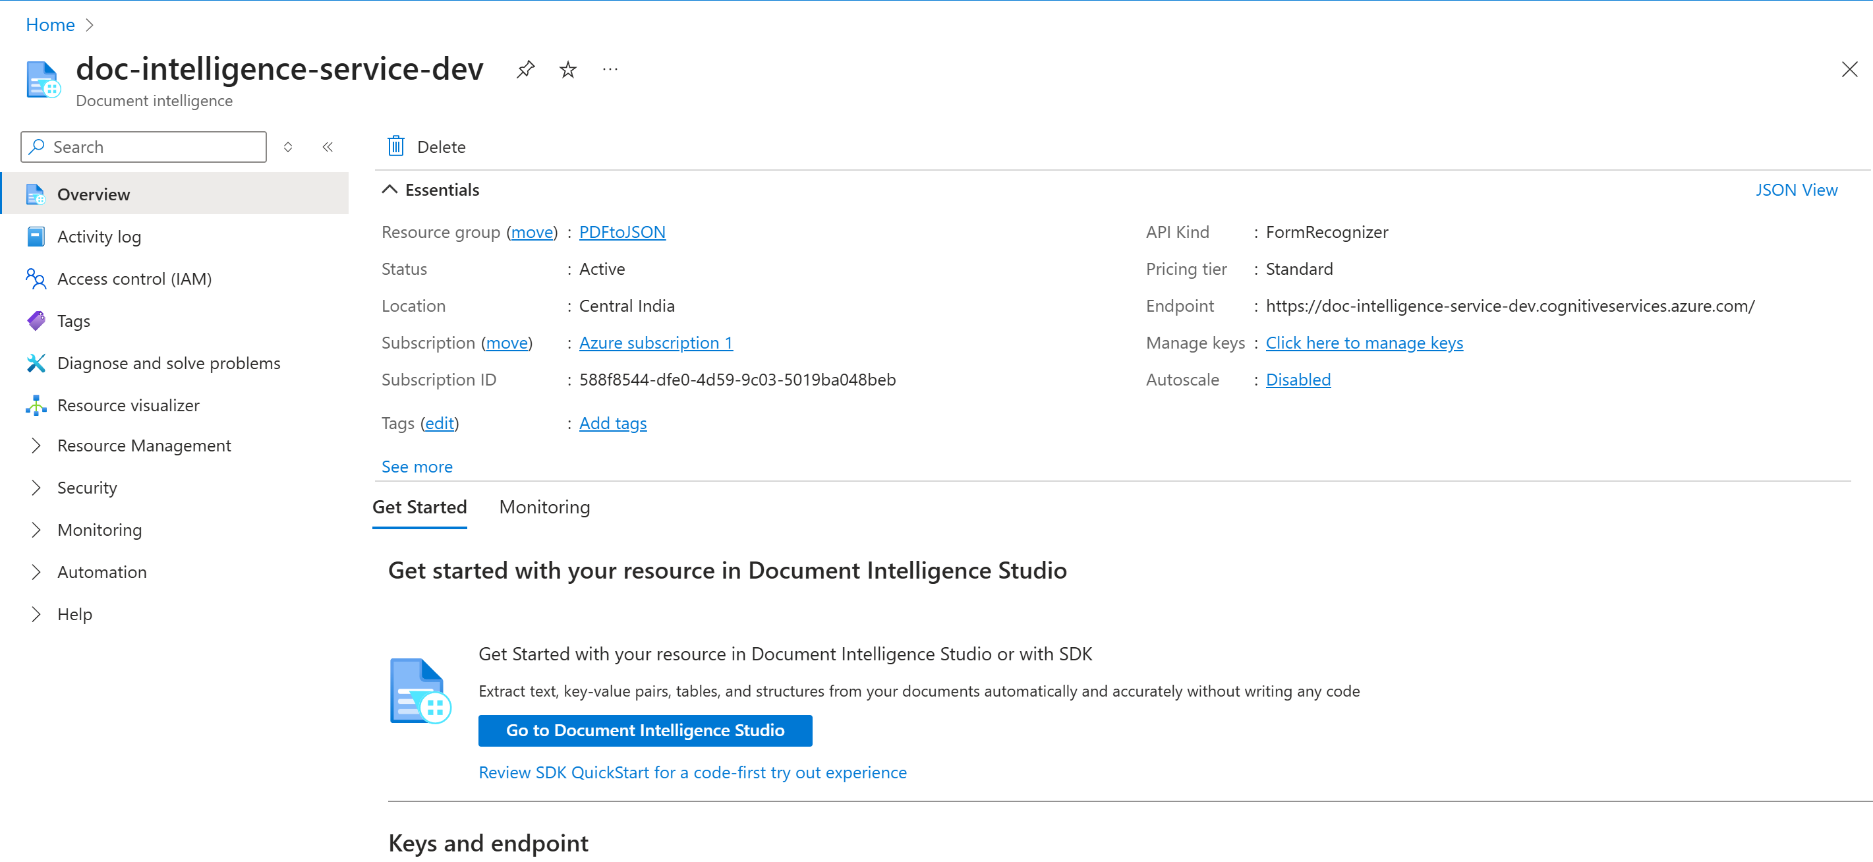
Task: Open Access control (IAM)
Action: [x=134, y=278]
